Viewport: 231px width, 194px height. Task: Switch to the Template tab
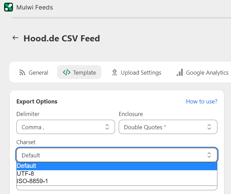(x=79, y=72)
